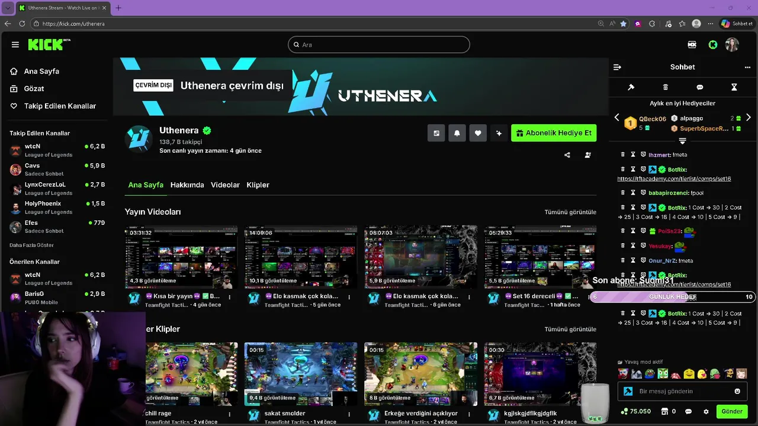Open chat settings gear icon
This screenshot has height=426, width=758.
(x=706, y=411)
